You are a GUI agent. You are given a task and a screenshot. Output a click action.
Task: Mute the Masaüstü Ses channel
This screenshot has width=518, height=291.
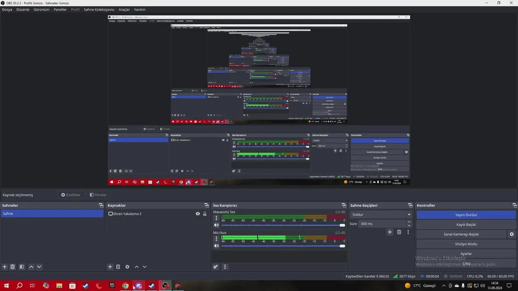click(217, 225)
